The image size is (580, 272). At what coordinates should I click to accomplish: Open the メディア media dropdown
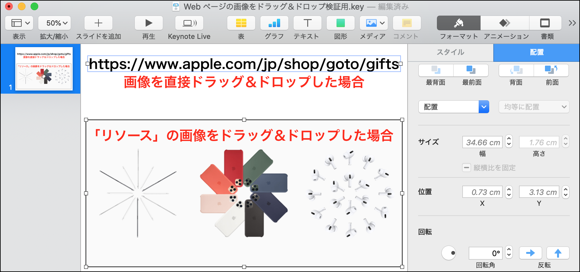coord(374,23)
